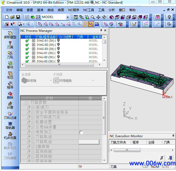This screenshot has height=171, width=176.
Task: Create a new 程序 (procedure) from sidebar
Action: pyautogui.click(x=10, y=85)
